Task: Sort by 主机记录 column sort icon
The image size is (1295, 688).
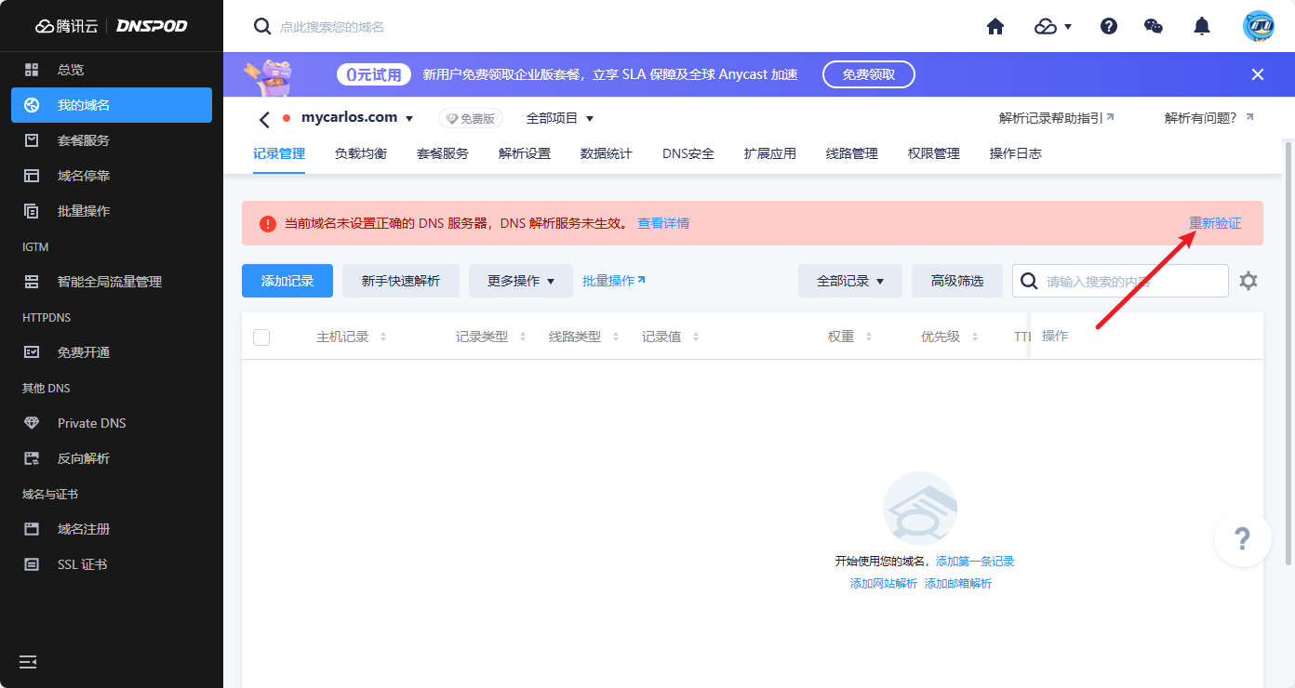Action: point(383,337)
